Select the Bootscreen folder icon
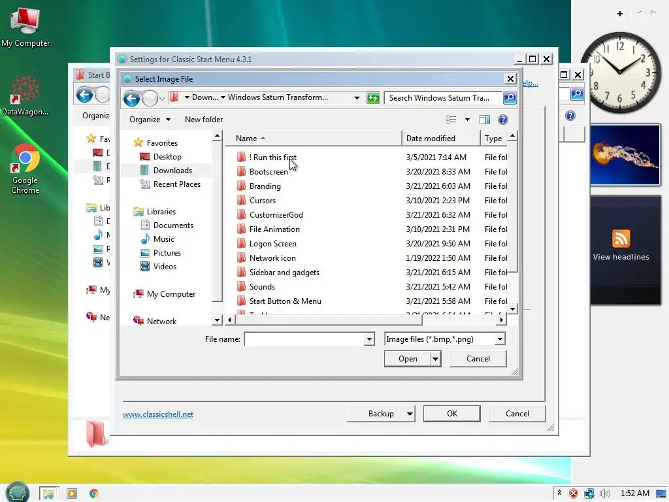The height and width of the screenshot is (502, 669). point(241,172)
